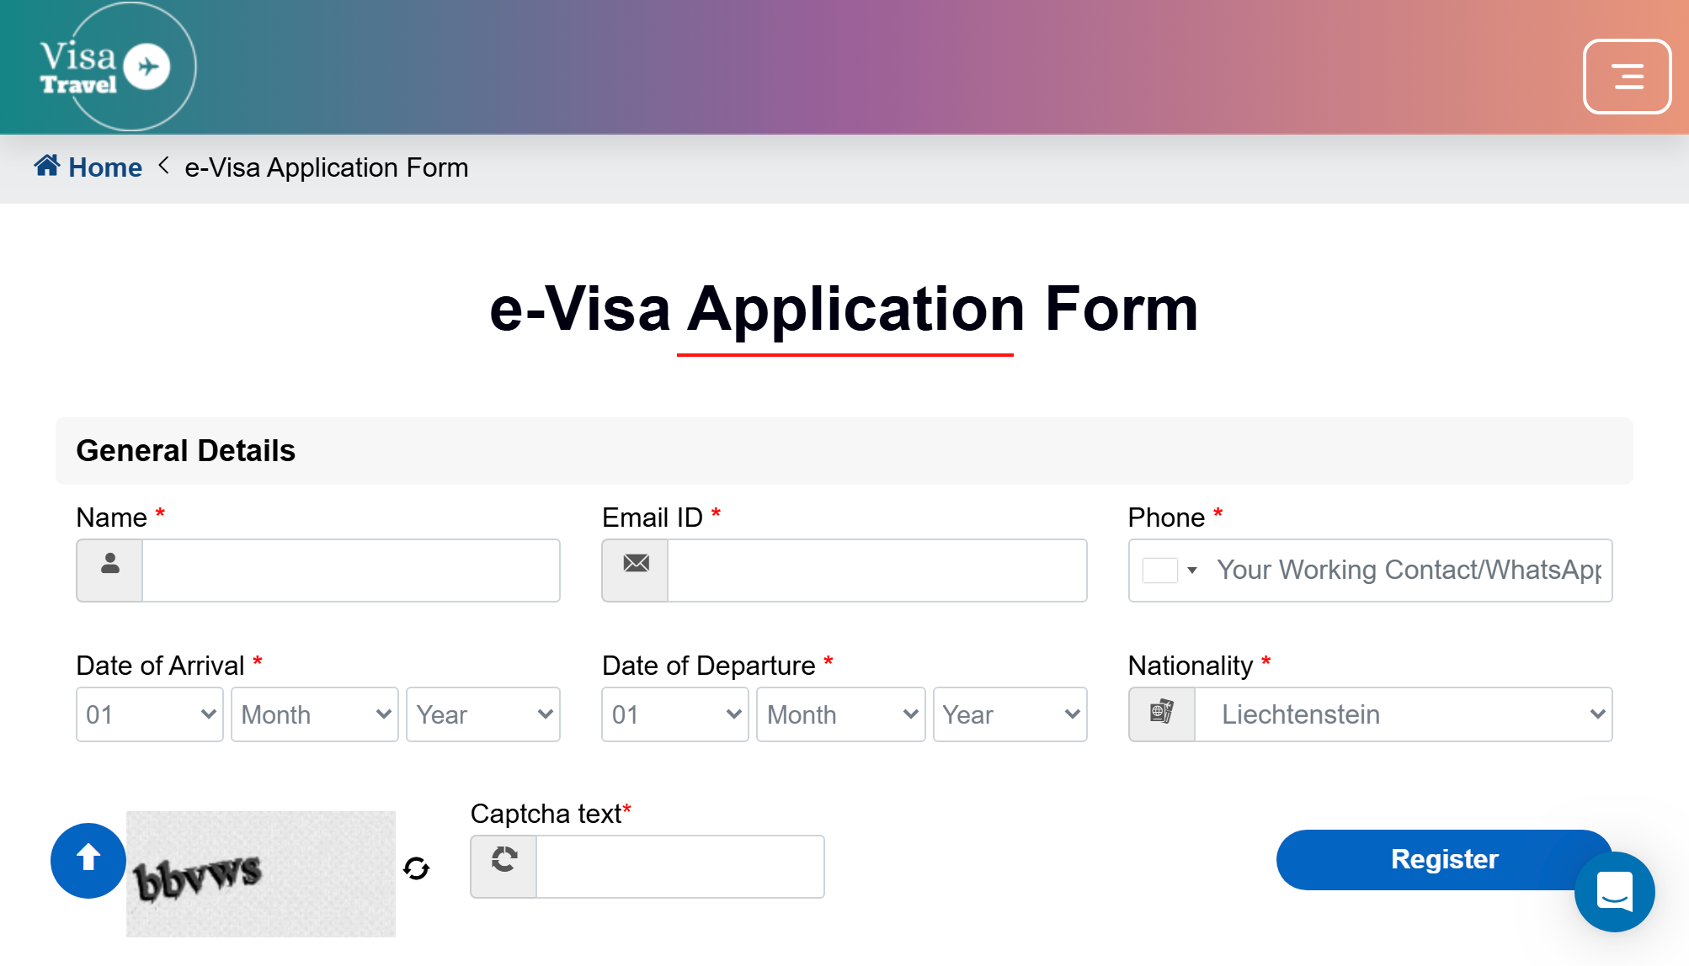Open the hamburger navigation menu

pos(1627,77)
